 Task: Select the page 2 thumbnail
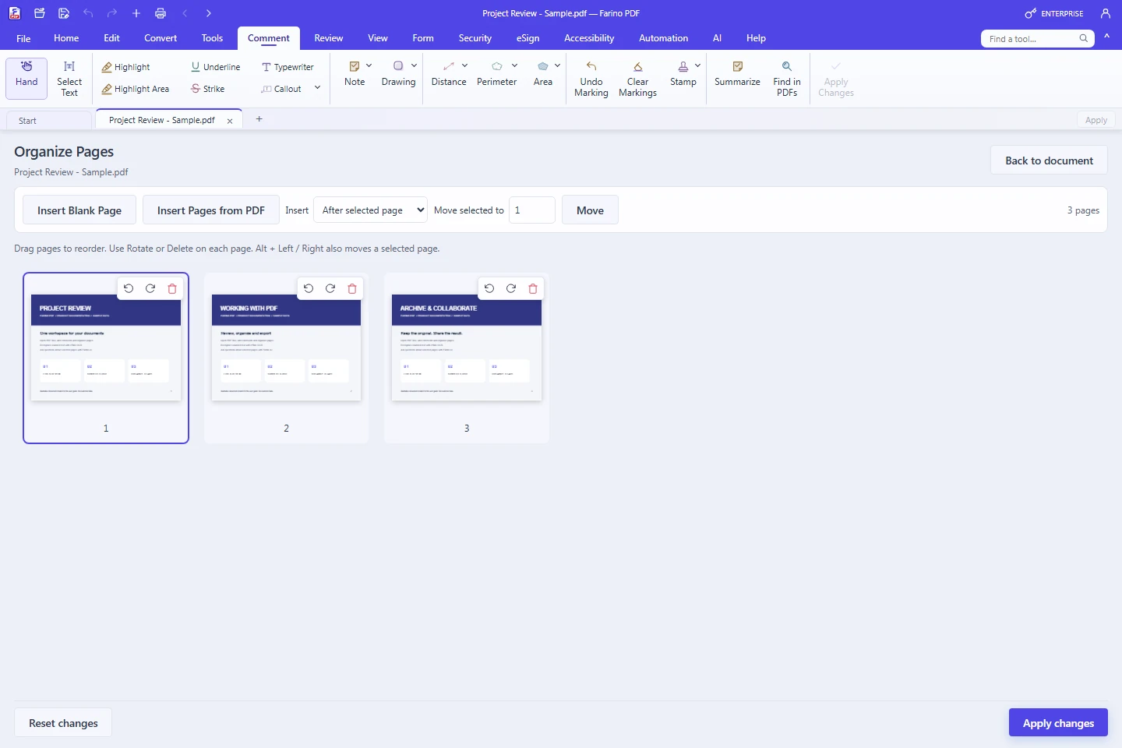pos(286,358)
